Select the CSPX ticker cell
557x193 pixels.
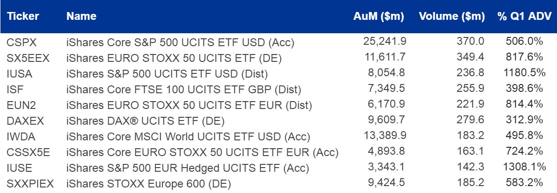pos(22,42)
